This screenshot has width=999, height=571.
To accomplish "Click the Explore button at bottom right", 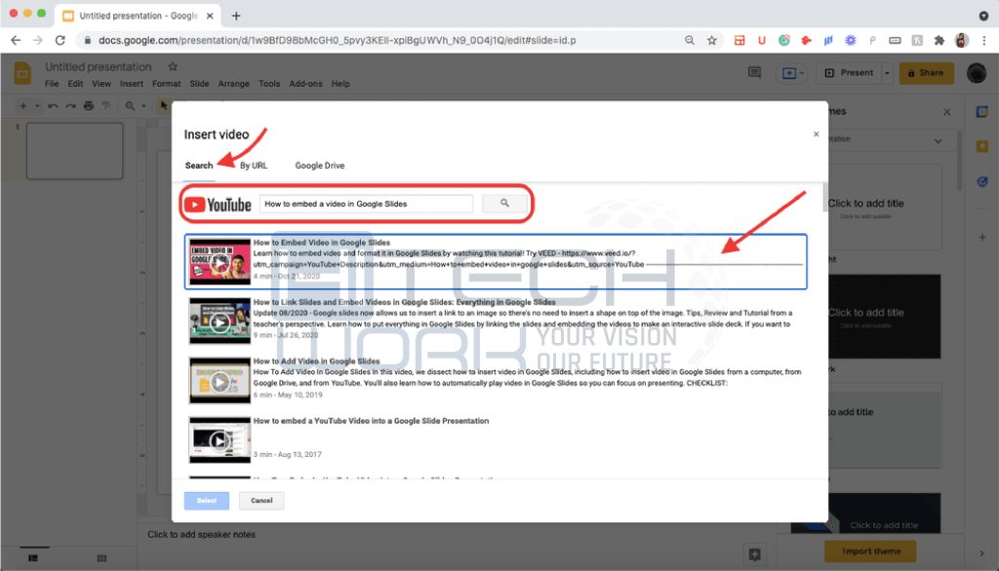I will point(754,554).
